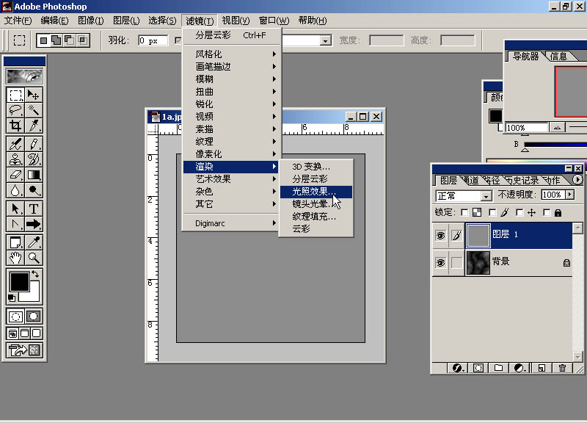Create new layer set folder icon

click(498, 368)
